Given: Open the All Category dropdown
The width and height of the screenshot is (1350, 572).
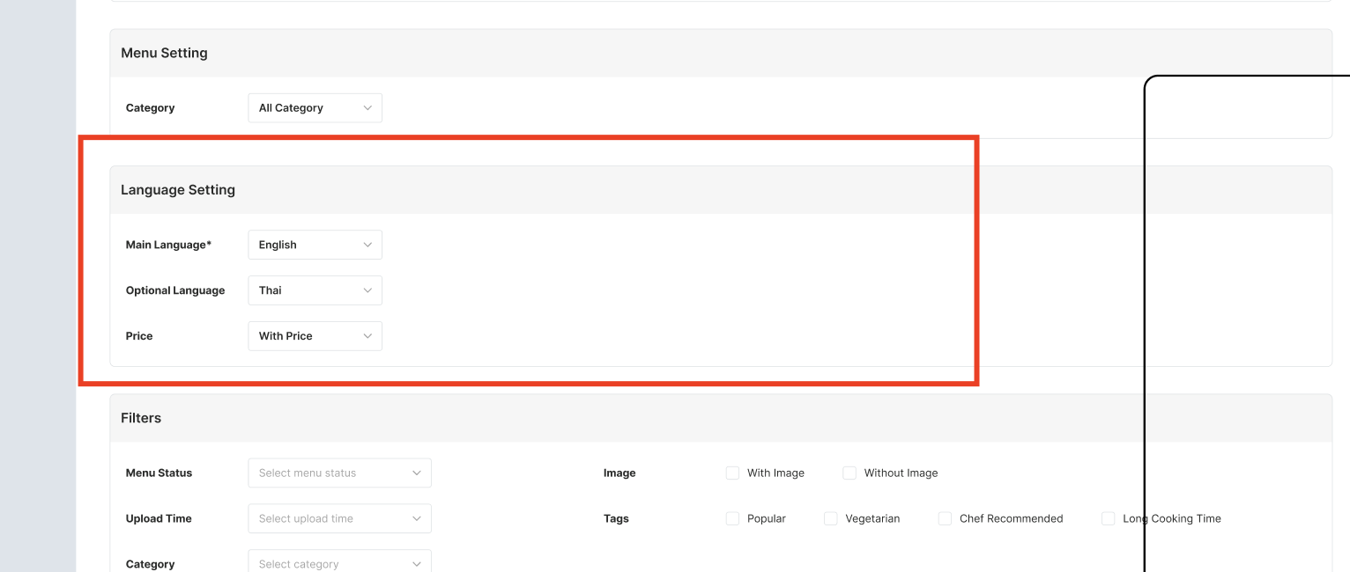Looking at the screenshot, I should [315, 108].
